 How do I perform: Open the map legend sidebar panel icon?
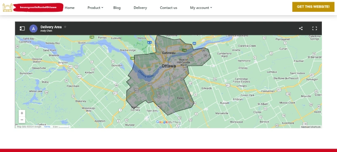22,28
